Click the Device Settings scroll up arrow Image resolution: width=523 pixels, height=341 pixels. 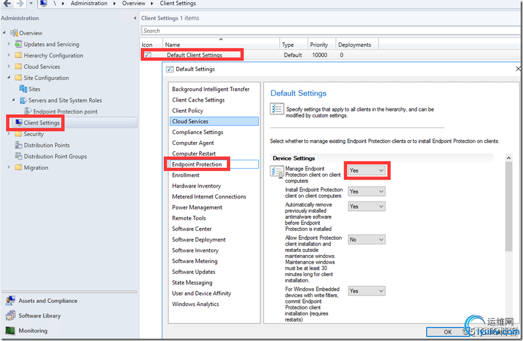pos(508,157)
